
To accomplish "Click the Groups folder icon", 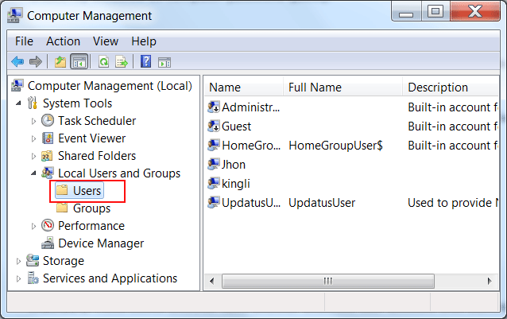I will point(62,208).
